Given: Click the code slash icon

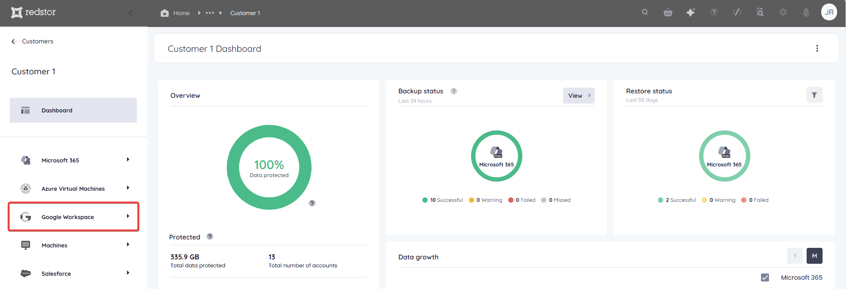Looking at the screenshot, I should coord(737,12).
